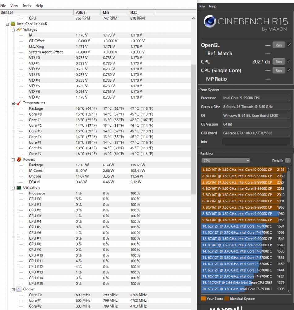The height and width of the screenshot is (310, 294).
Task: Click the Sensor column header
Action: 37,12
